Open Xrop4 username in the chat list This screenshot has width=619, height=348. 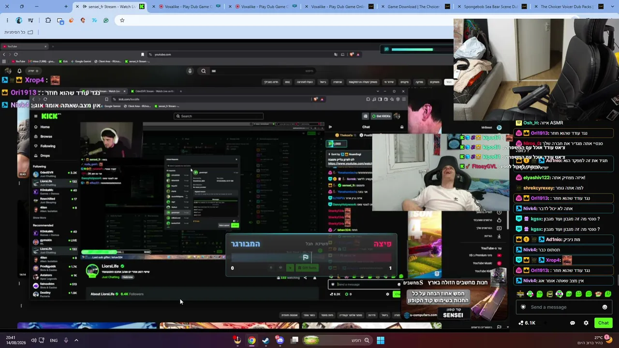[553, 260]
